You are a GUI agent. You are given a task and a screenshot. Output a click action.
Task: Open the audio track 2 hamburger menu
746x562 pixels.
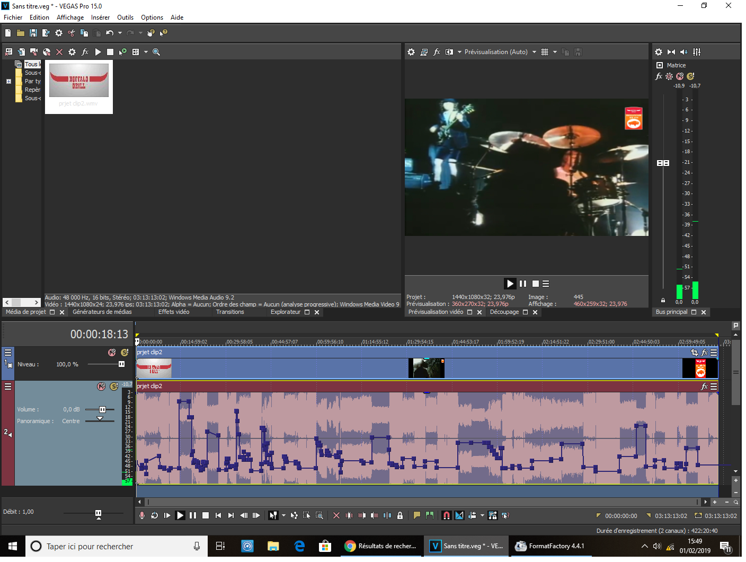8,387
